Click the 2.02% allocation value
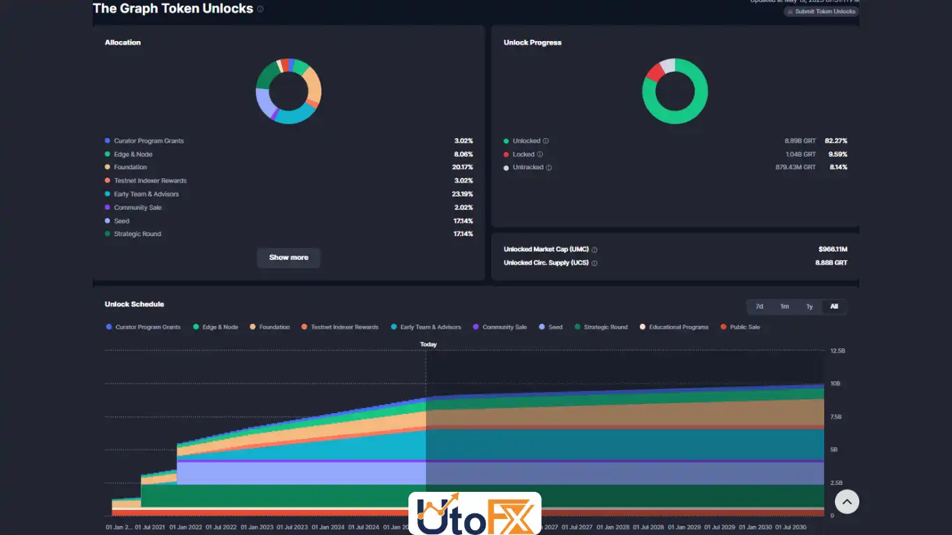This screenshot has width=952, height=535. (463, 208)
